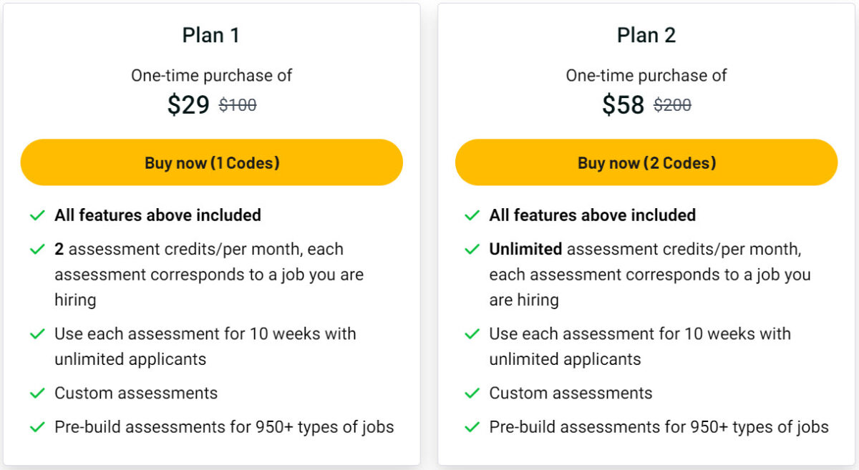
Task: Click the $58 price in Plan 2
Action: tap(624, 104)
